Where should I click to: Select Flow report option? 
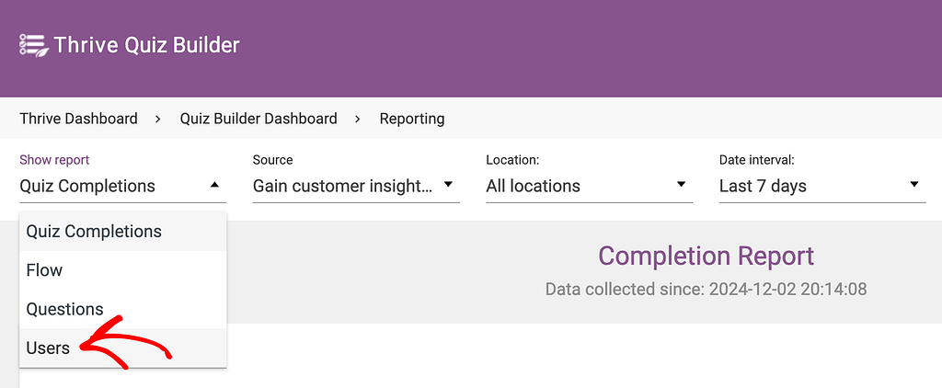(123, 270)
